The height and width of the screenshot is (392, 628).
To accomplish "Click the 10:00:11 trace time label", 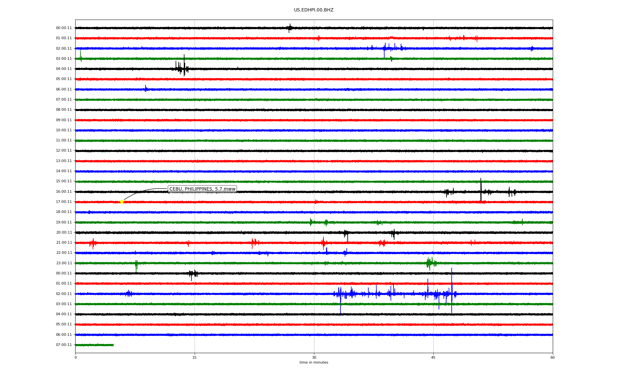I will point(64,130).
